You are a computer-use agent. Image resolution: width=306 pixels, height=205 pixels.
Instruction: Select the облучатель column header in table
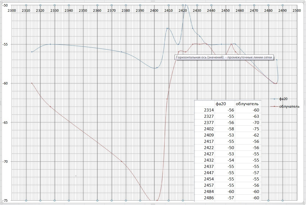pos(247,104)
